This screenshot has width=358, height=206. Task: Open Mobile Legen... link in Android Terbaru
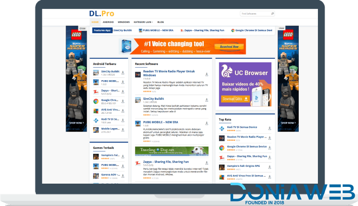(x=110, y=129)
